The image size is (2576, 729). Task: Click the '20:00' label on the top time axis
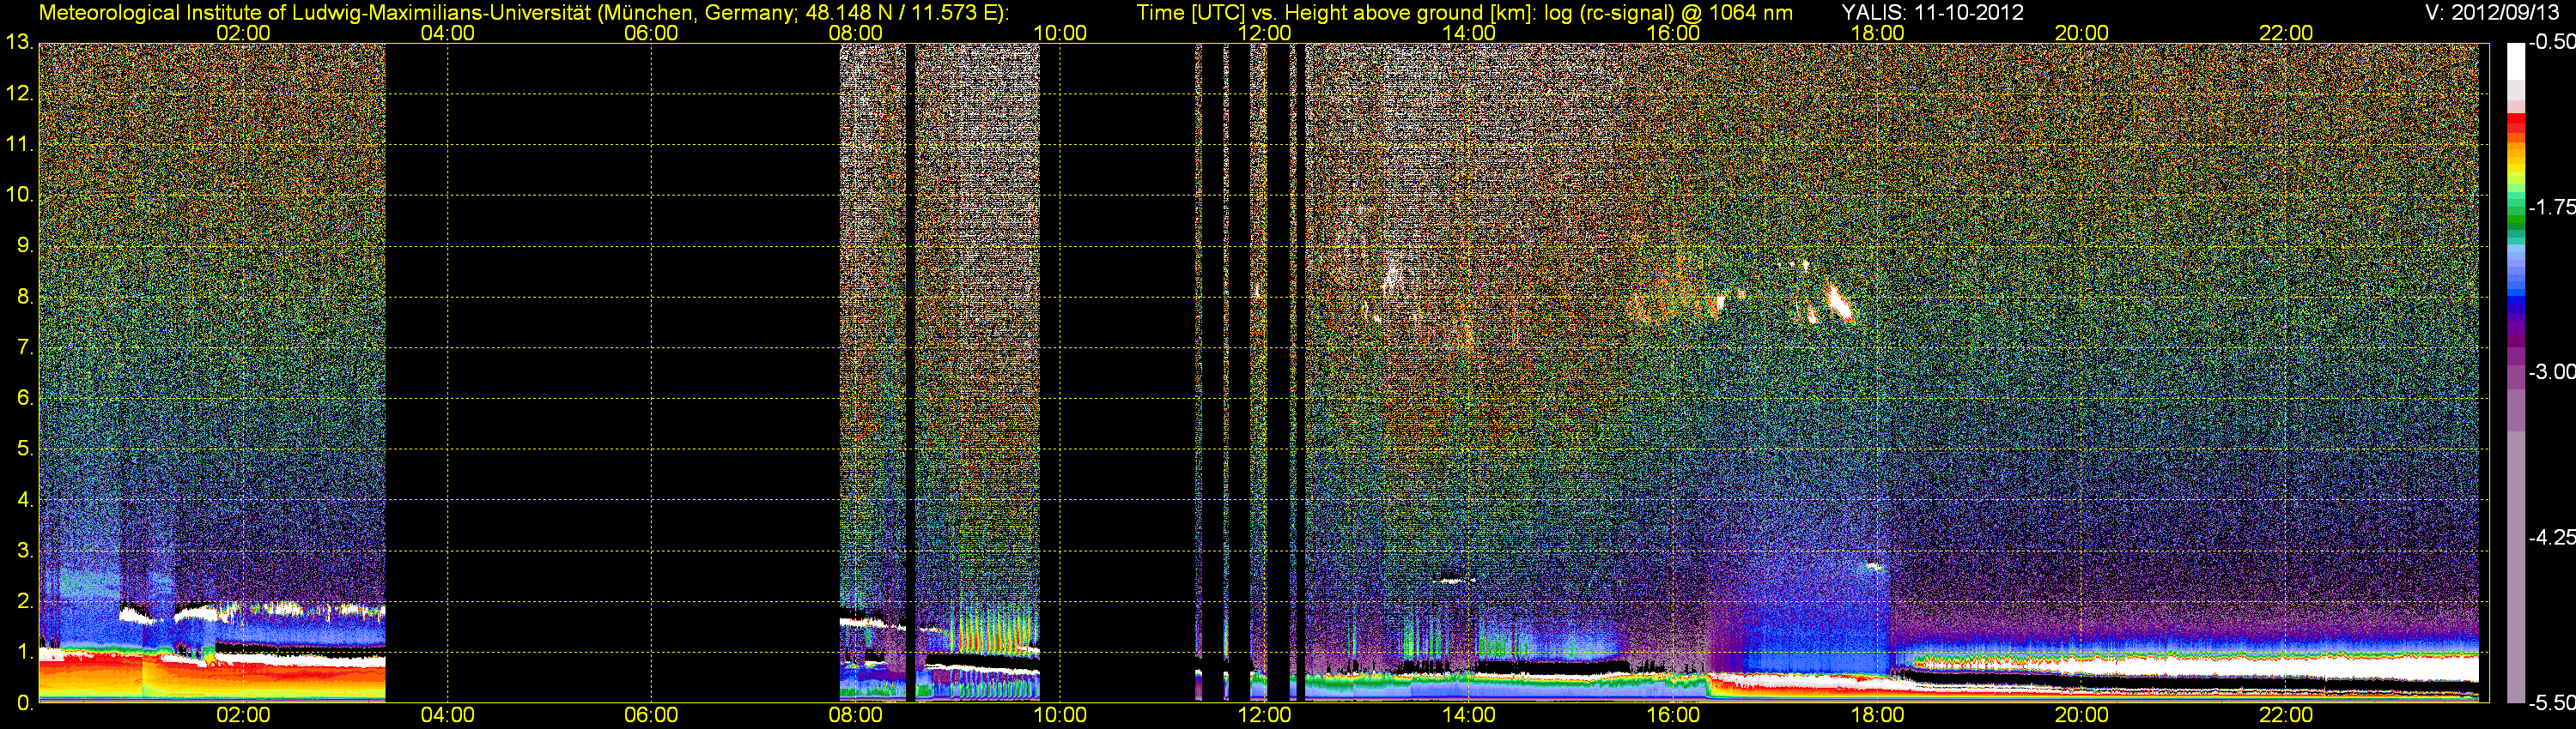coord(2082,33)
